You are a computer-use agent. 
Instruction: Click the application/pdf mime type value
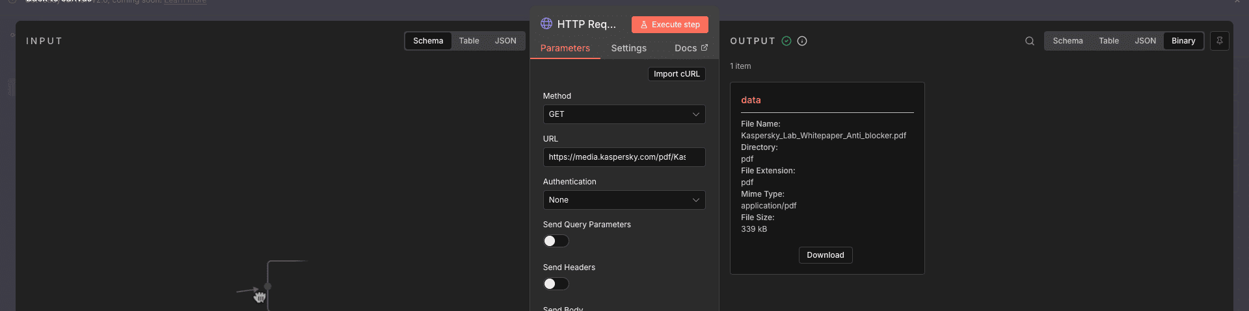(768, 206)
